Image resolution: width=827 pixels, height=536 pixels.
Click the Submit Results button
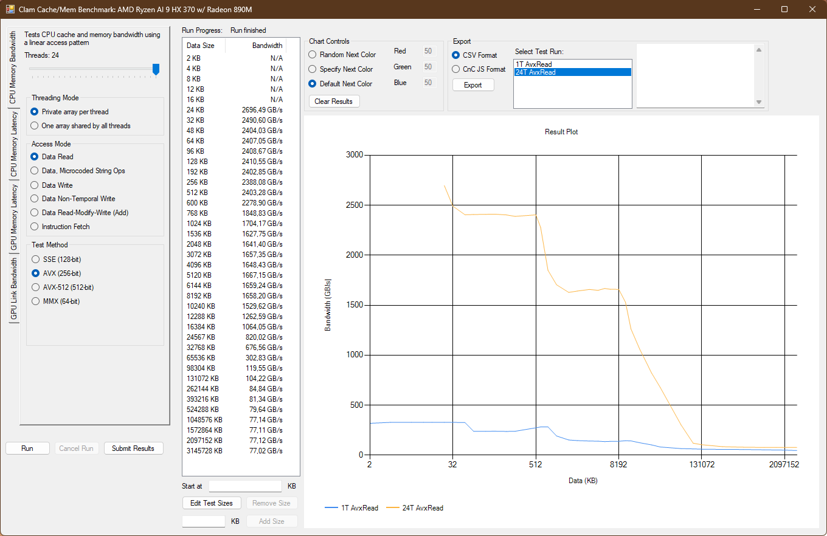[x=133, y=448]
